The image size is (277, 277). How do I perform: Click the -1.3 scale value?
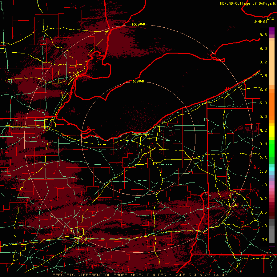262,226
